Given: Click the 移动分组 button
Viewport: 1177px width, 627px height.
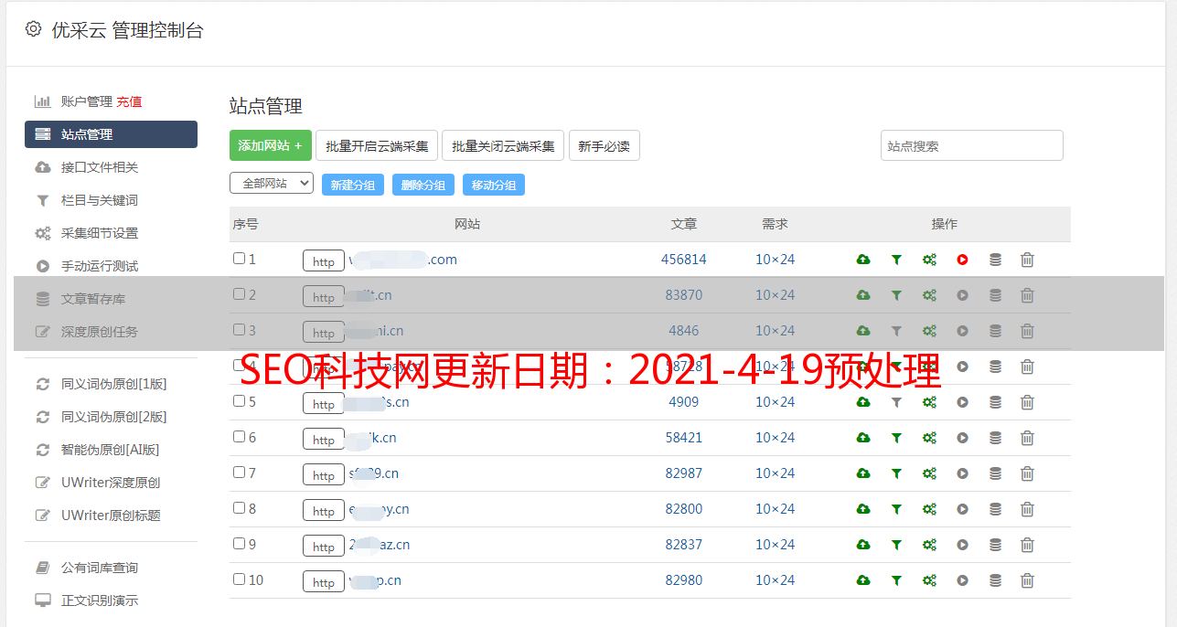Looking at the screenshot, I should [494, 185].
